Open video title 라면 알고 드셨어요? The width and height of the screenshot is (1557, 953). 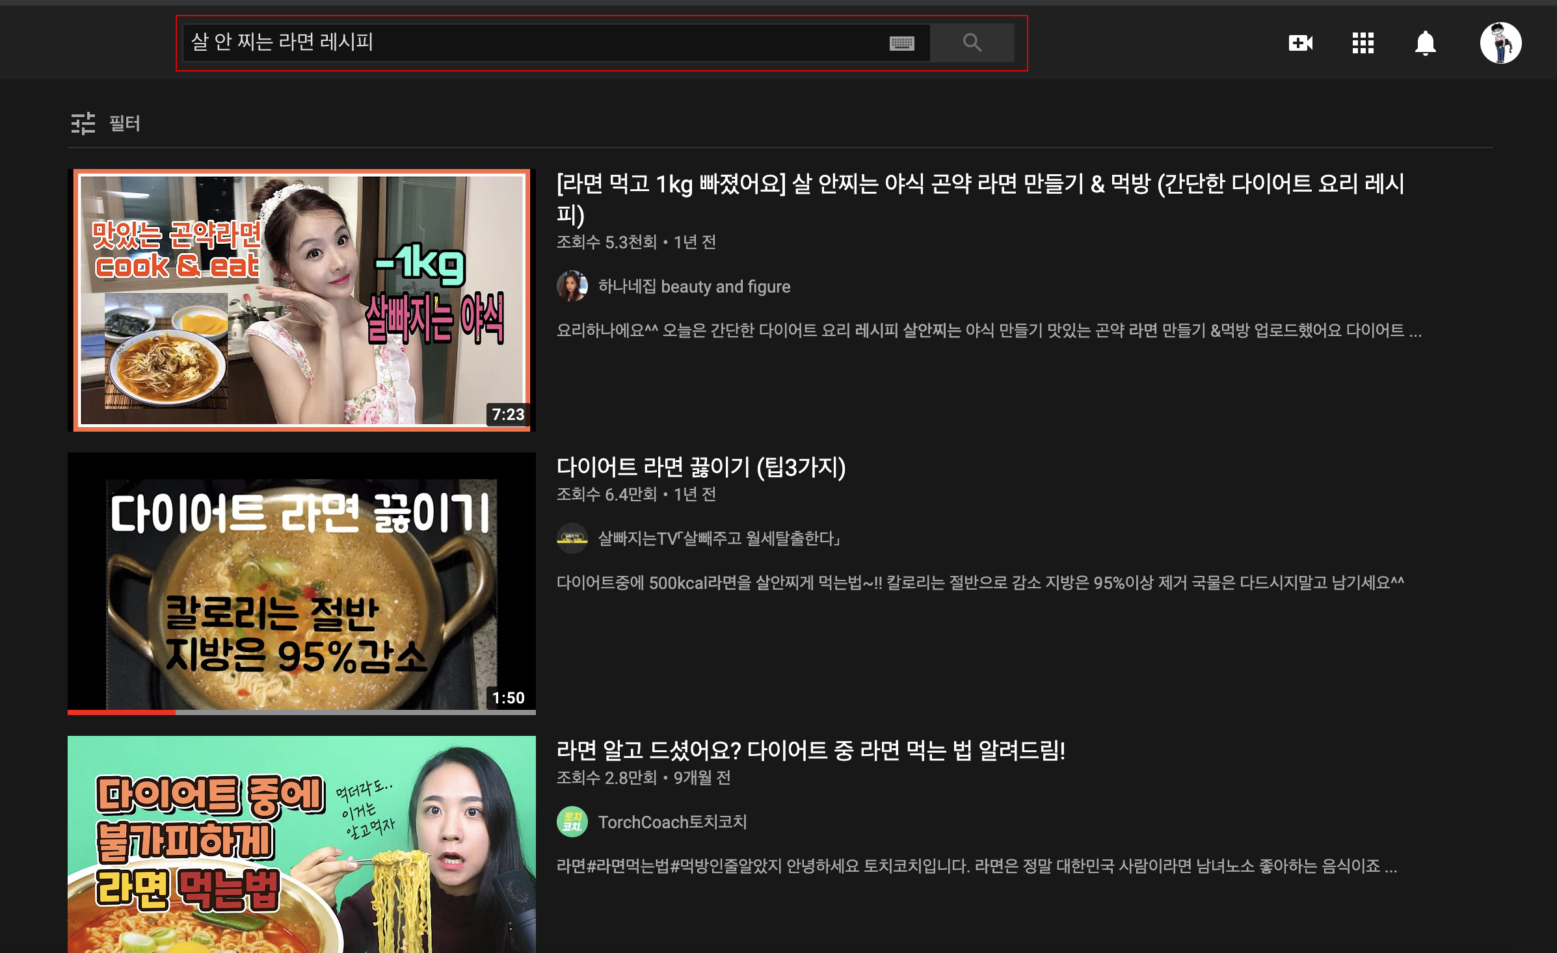click(811, 750)
